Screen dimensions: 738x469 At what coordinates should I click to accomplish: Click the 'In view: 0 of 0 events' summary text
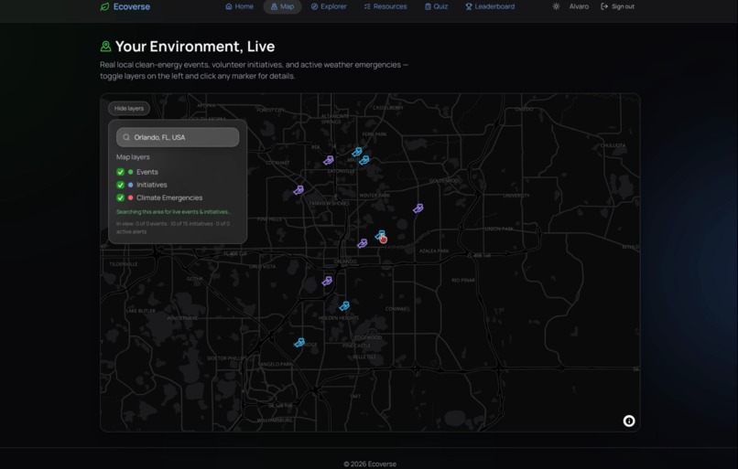tap(173, 228)
